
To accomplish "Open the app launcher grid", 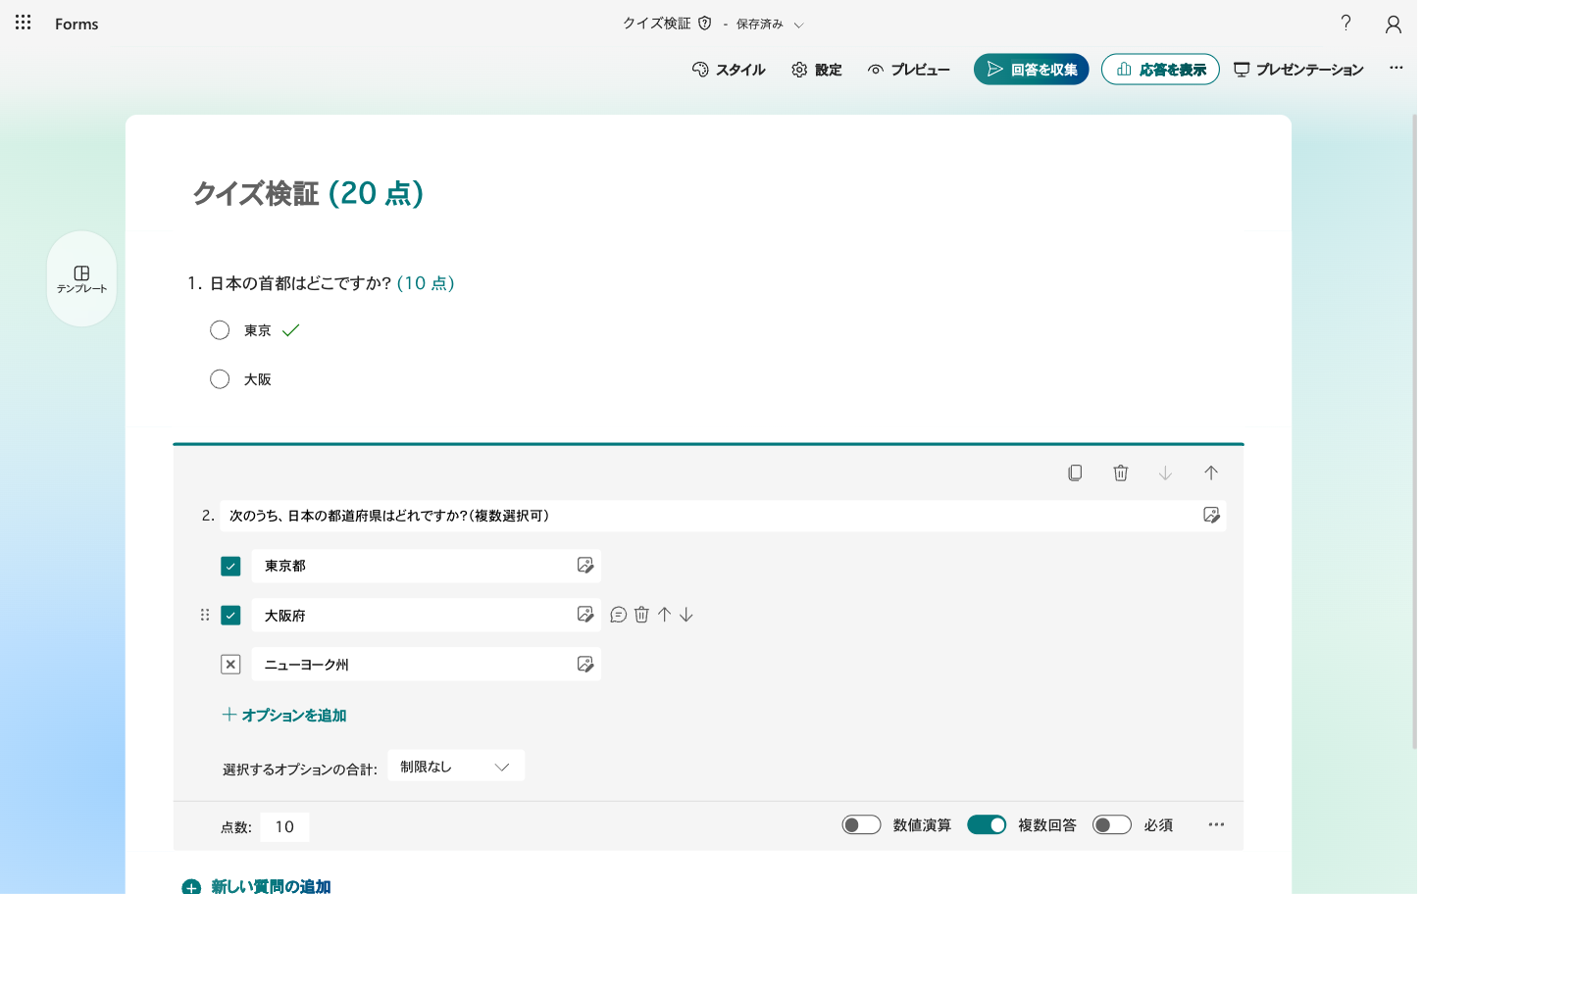I will point(23,23).
